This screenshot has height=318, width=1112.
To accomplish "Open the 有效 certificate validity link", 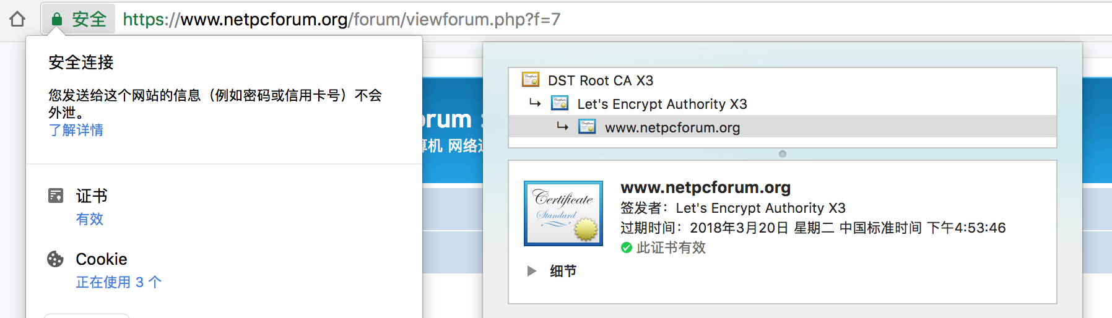I will tap(90, 219).
